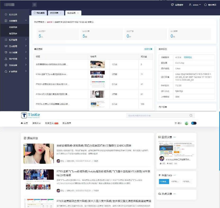220x208 pixels.
Task: Toggle the dark mode switch in the navbar
Action: click(194, 123)
